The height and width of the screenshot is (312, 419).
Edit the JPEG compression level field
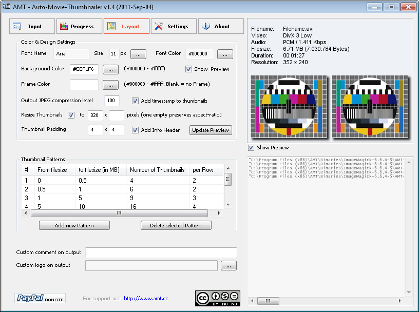(x=112, y=101)
